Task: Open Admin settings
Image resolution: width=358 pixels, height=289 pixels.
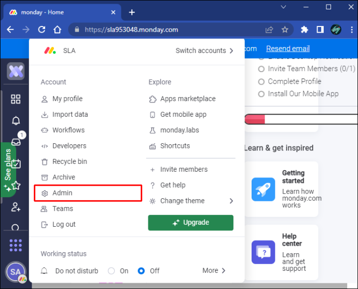Action: click(x=88, y=193)
